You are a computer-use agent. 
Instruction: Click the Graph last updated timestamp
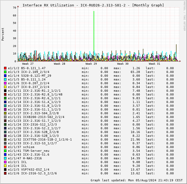pos(137,180)
